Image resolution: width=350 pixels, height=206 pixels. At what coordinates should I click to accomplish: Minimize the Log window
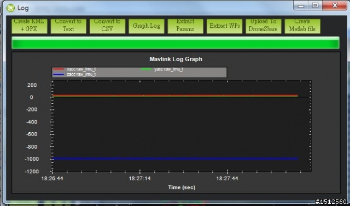pyautogui.click(x=301, y=5)
